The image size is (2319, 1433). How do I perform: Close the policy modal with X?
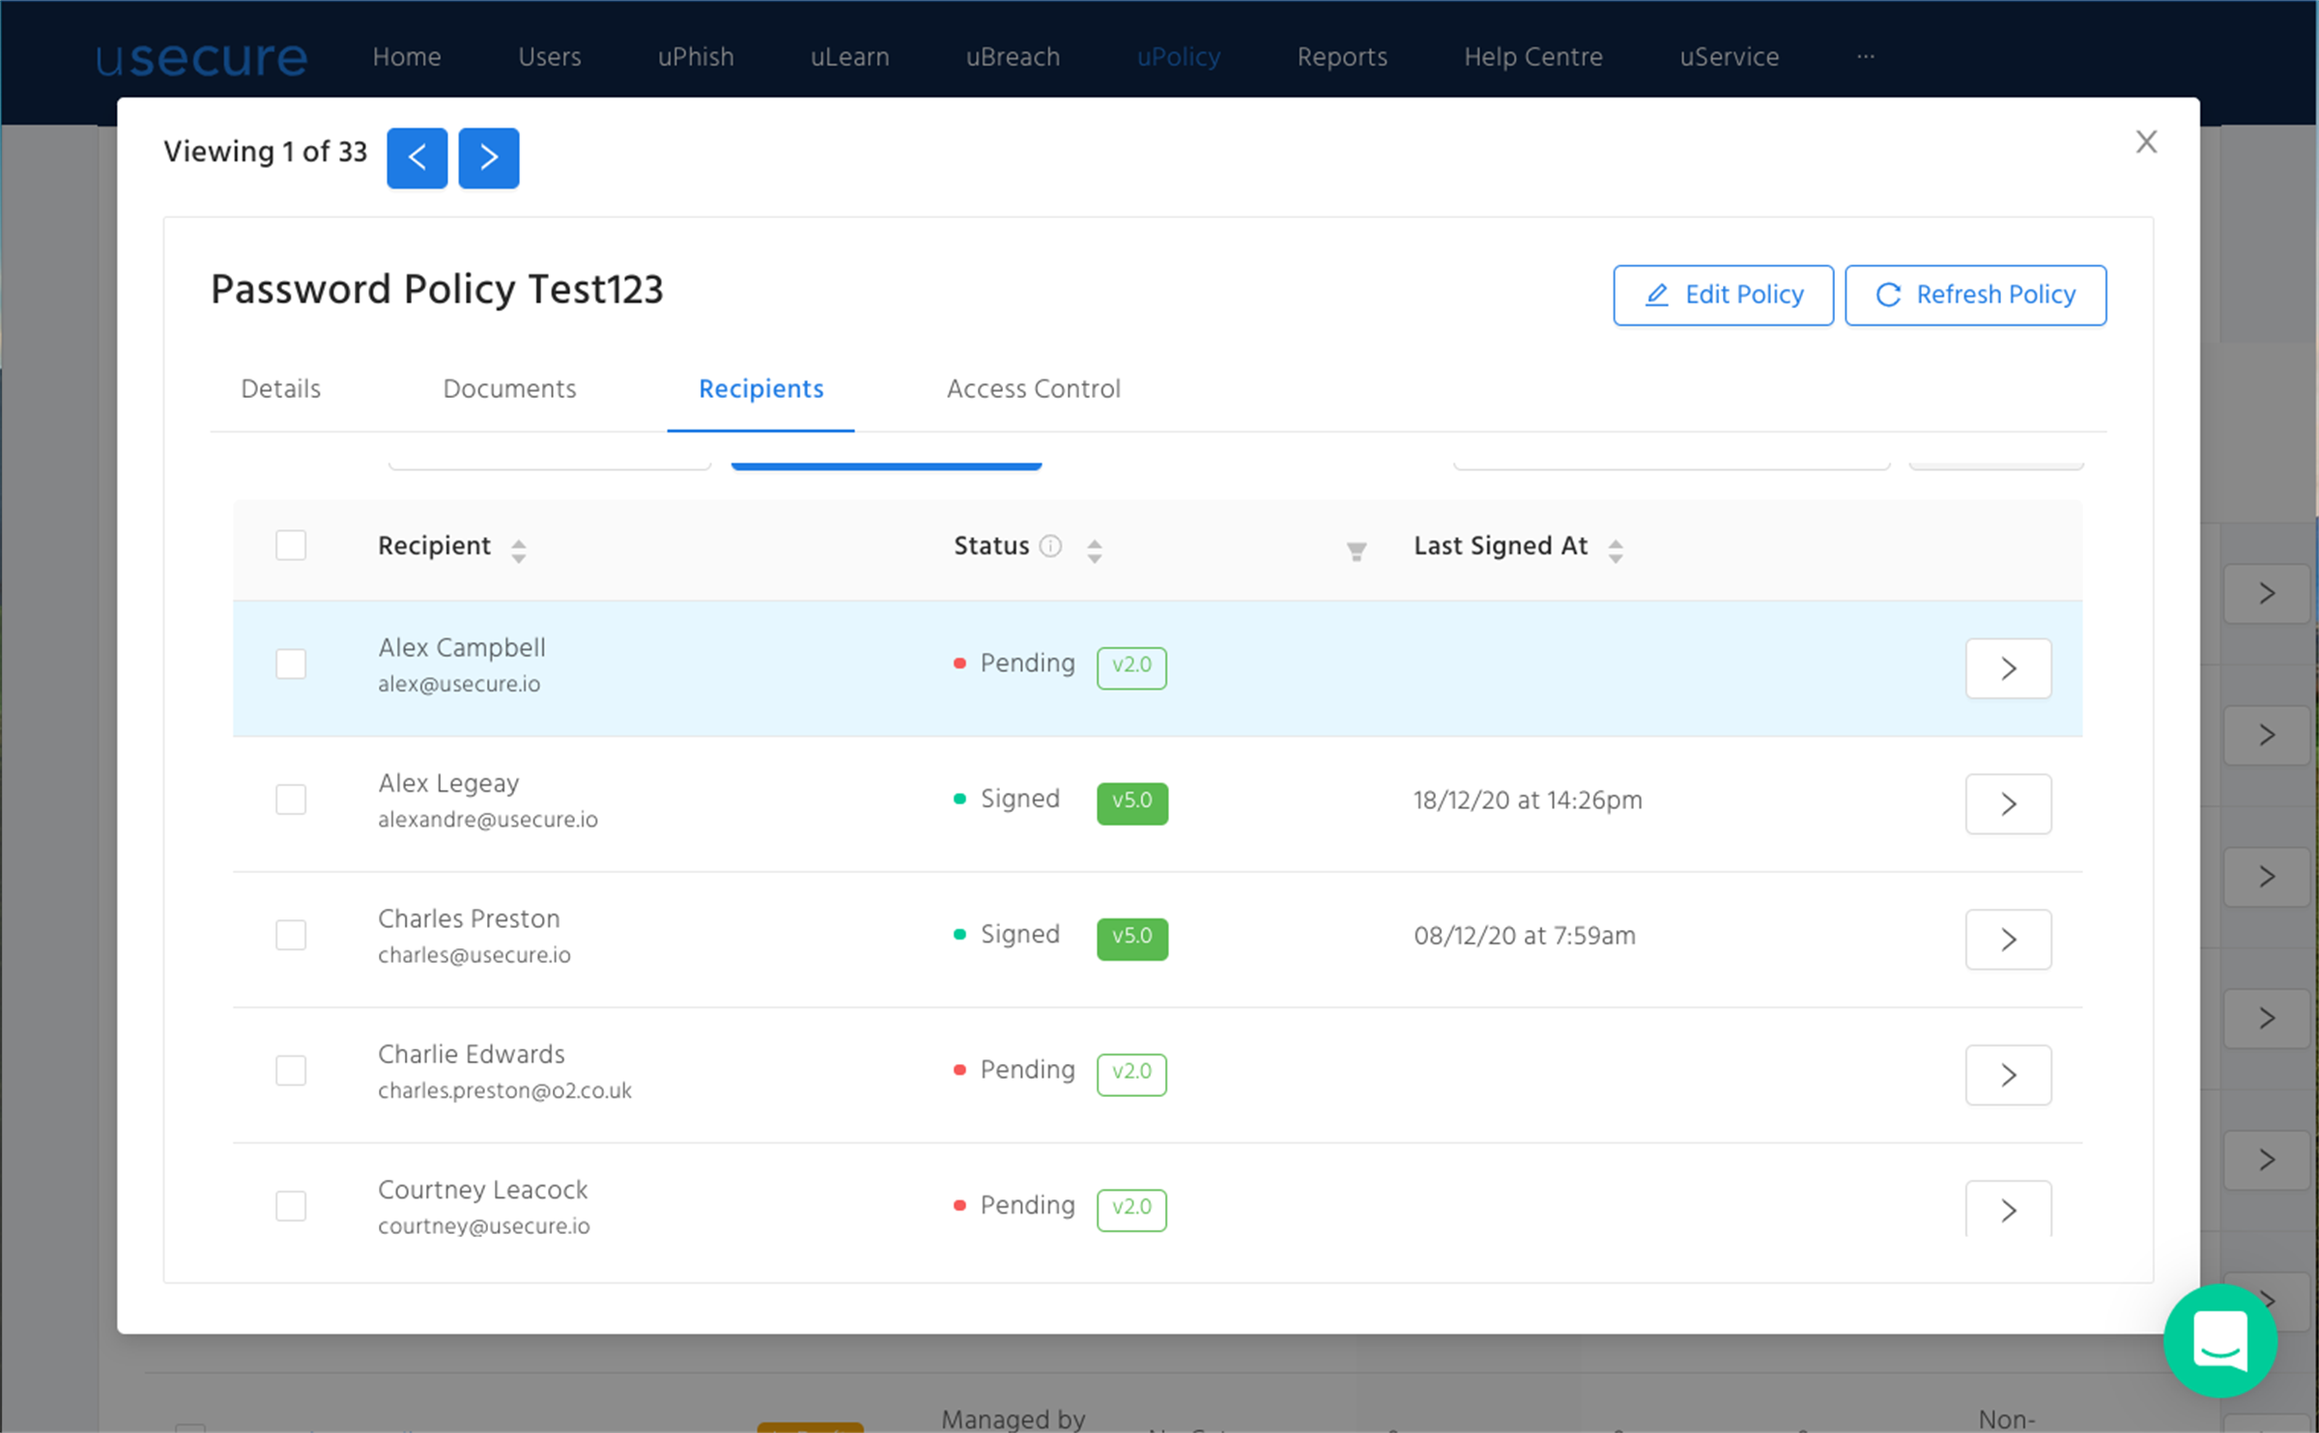tap(2146, 142)
